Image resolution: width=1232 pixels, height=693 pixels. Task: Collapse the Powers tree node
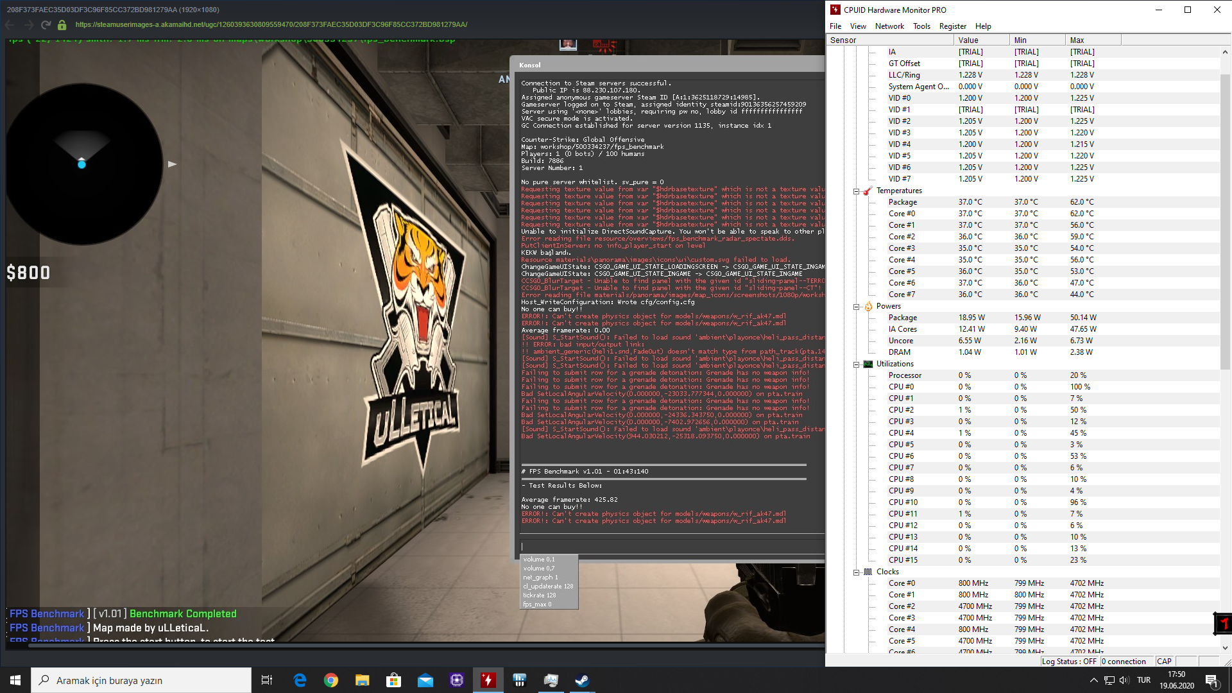tap(856, 307)
